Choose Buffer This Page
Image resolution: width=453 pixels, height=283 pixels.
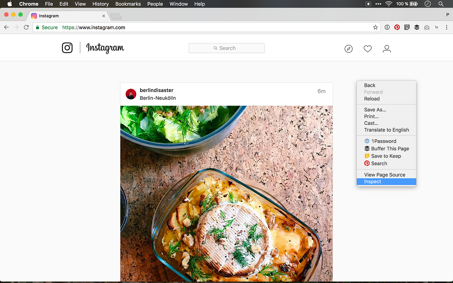pyautogui.click(x=386, y=149)
